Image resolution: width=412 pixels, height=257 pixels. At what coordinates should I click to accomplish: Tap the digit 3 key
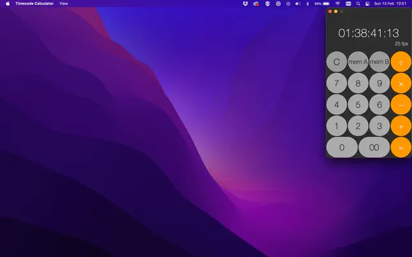coord(379,126)
